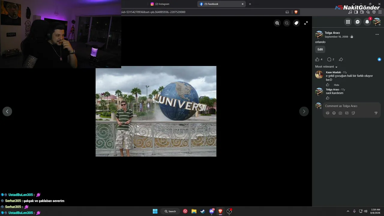The image size is (384, 216).
Task: Zoom out of the Facebook photo
Action: 287,23
